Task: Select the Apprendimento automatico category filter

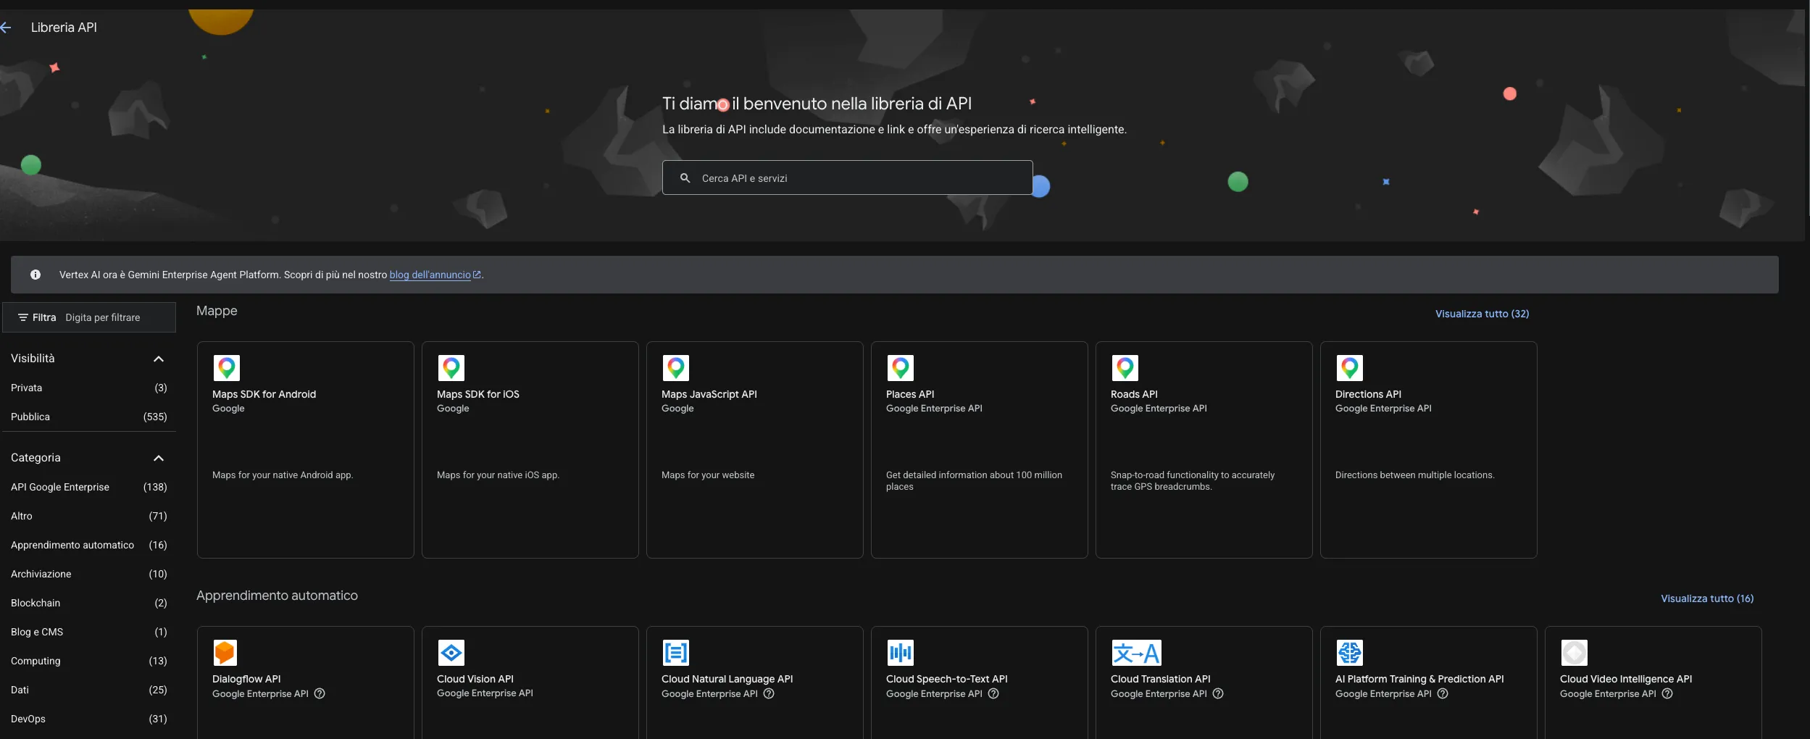Action: pos(89,545)
